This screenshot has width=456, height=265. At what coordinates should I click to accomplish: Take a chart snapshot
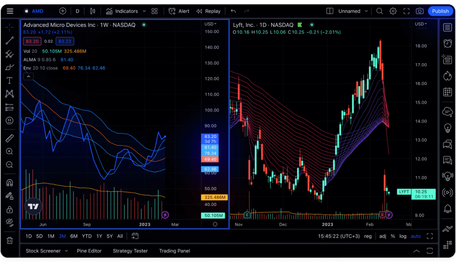point(419,11)
